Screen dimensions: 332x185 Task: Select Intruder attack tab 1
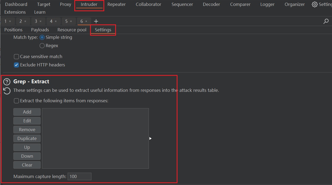point(5,21)
